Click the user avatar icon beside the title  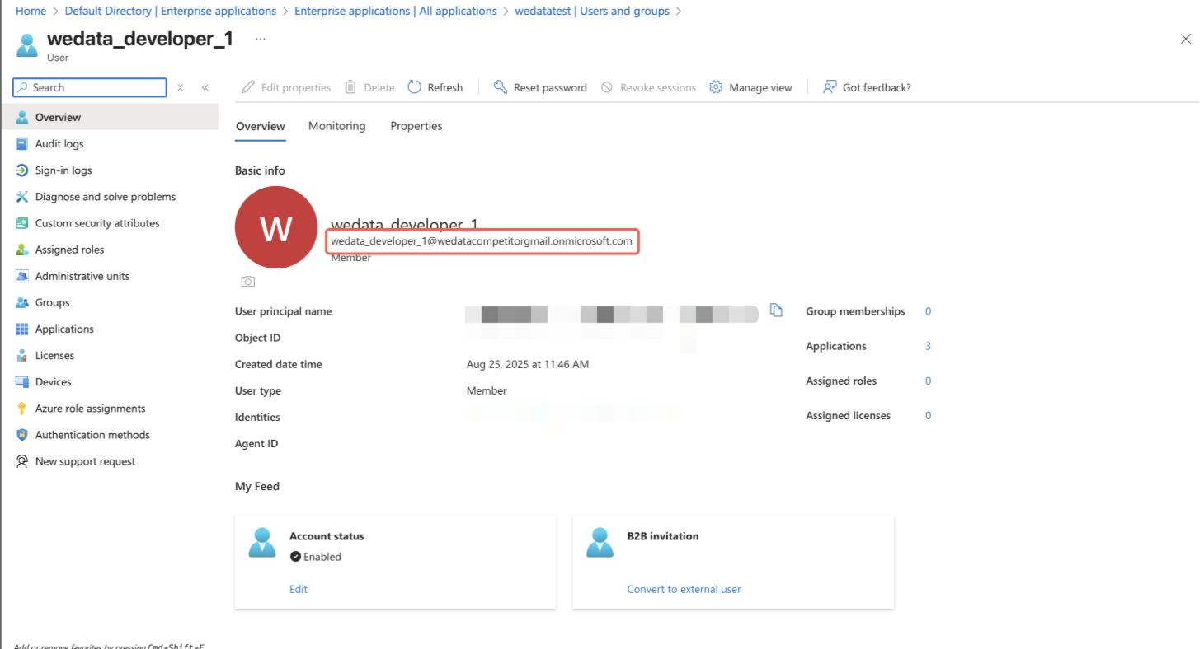point(27,44)
